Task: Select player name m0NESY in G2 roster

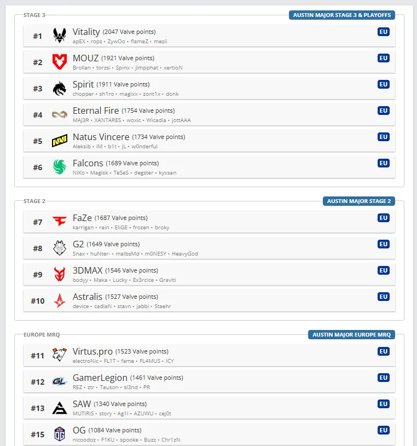Action: click(155, 254)
